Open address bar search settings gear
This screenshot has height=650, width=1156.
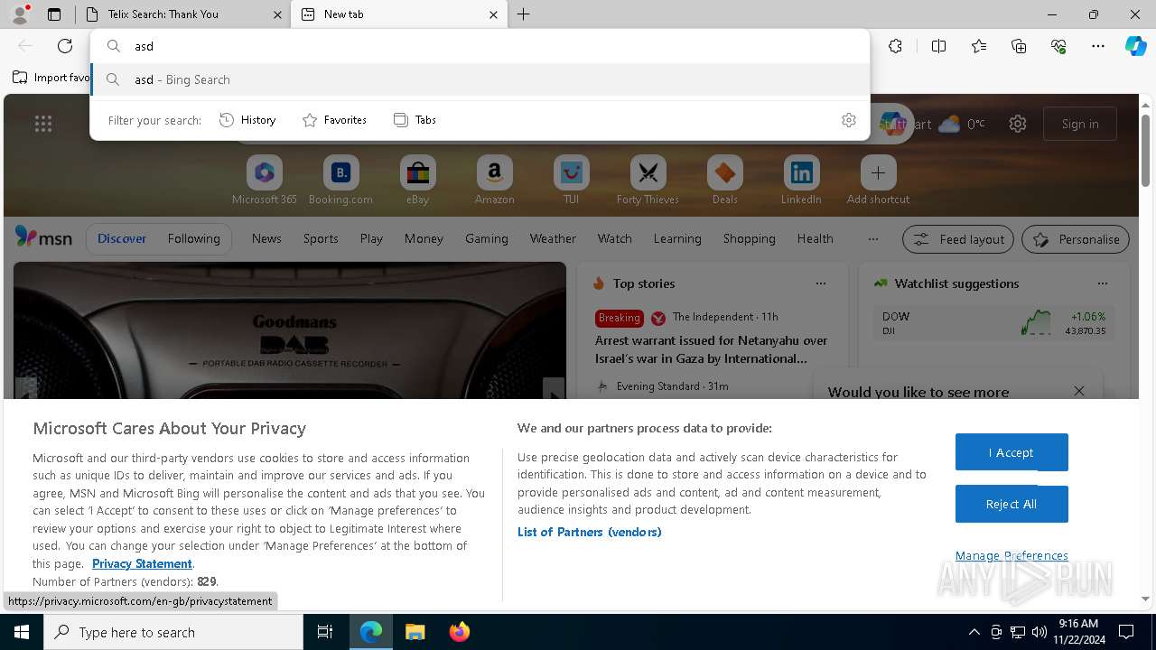pyautogui.click(x=849, y=120)
